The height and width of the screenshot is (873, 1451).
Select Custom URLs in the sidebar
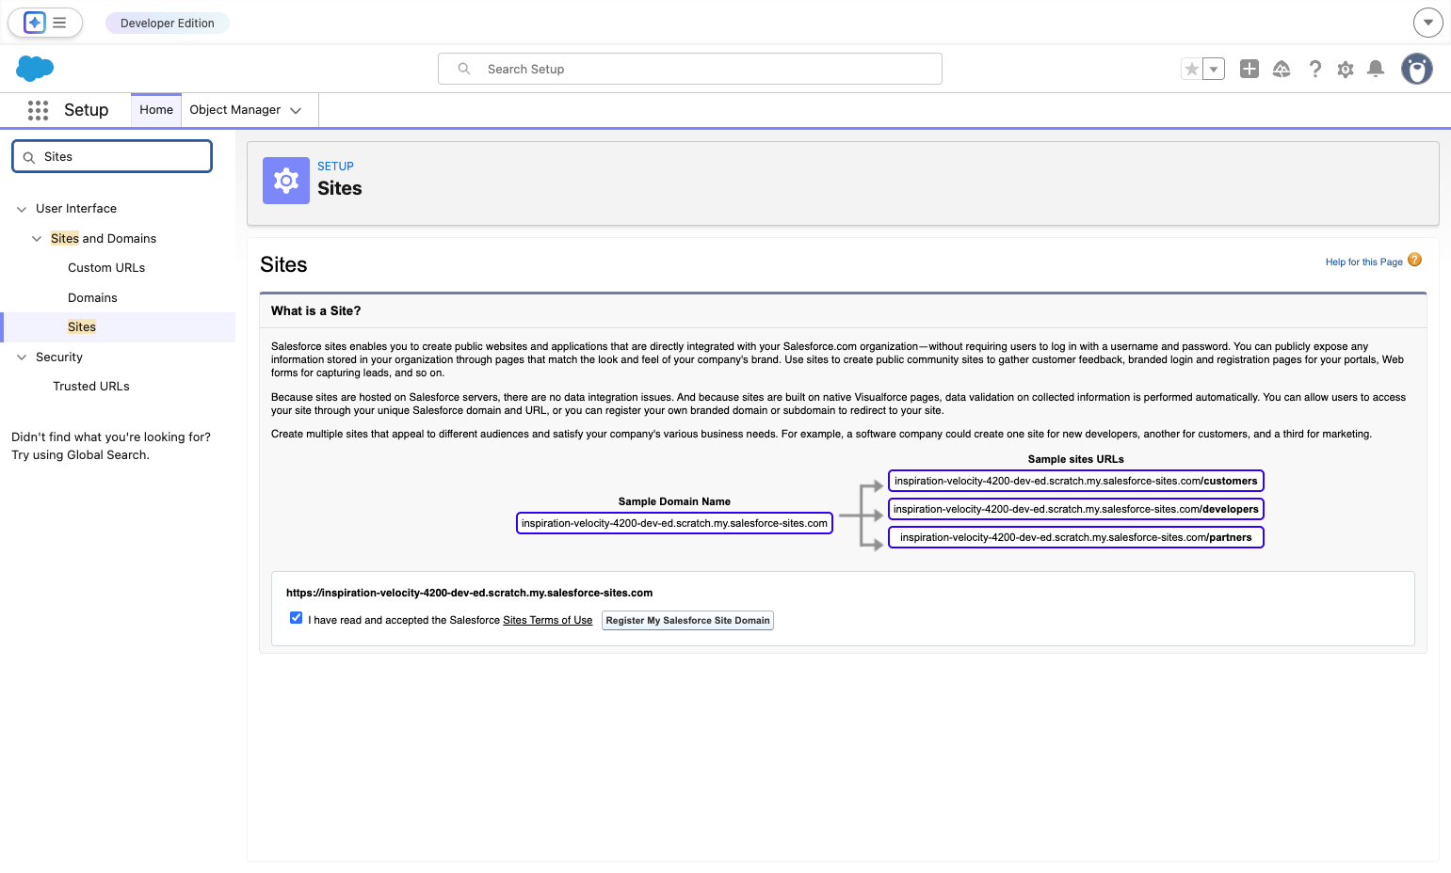(x=106, y=268)
